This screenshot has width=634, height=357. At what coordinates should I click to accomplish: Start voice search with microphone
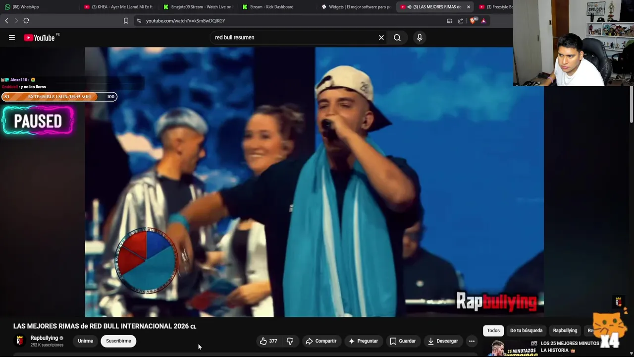420,38
